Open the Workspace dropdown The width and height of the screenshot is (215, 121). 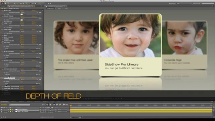click(x=184, y=3)
